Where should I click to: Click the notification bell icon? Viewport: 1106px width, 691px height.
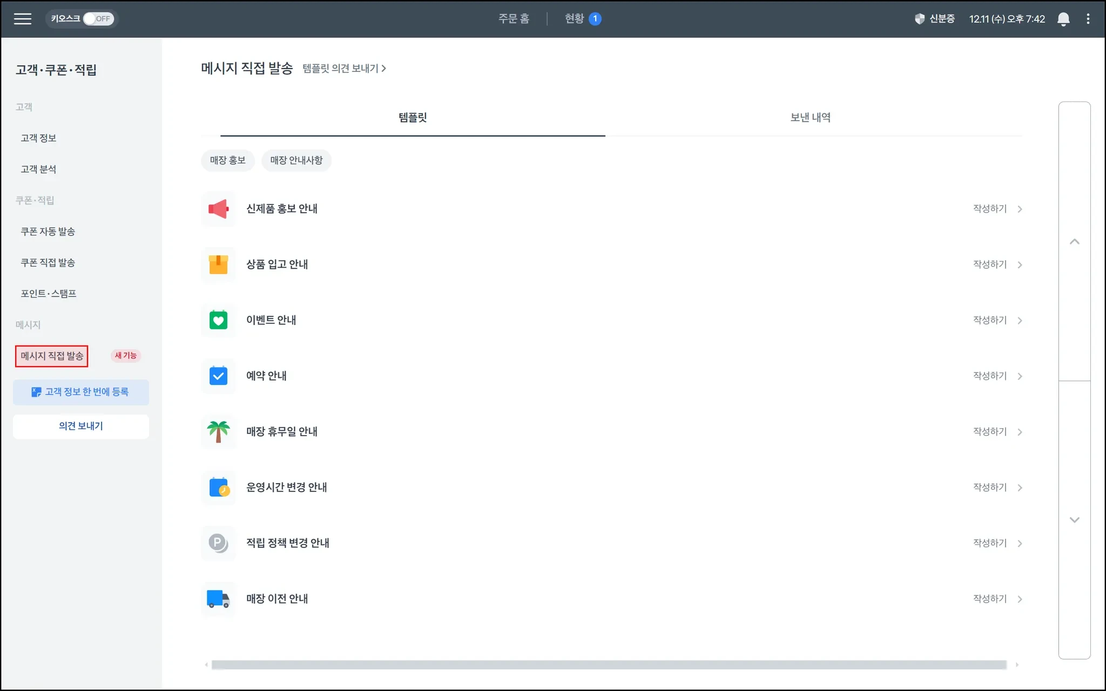point(1063,19)
